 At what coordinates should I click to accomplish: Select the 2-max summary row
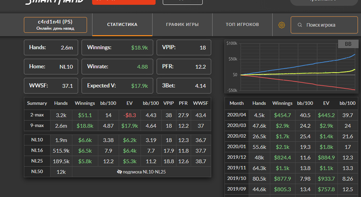click(x=118, y=115)
